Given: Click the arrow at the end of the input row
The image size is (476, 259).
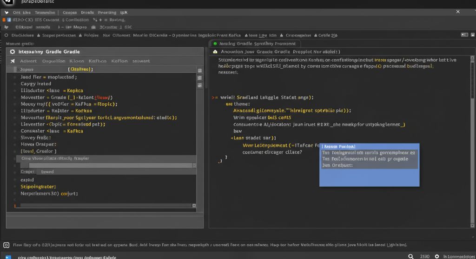Looking at the screenshot, I should click(194, 165).
